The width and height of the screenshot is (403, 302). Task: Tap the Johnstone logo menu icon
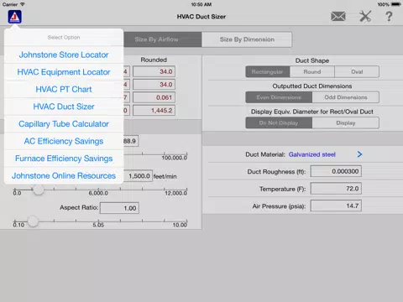pyautogui.click(x=15, y=17)
